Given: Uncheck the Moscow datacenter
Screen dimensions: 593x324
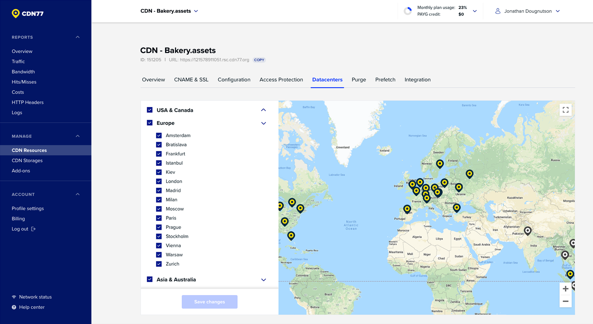Looking at the screenshot, I should tap(159, 209).
